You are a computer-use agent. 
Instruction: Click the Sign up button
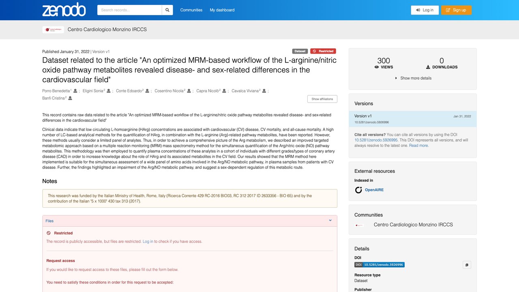pos(456,10)
